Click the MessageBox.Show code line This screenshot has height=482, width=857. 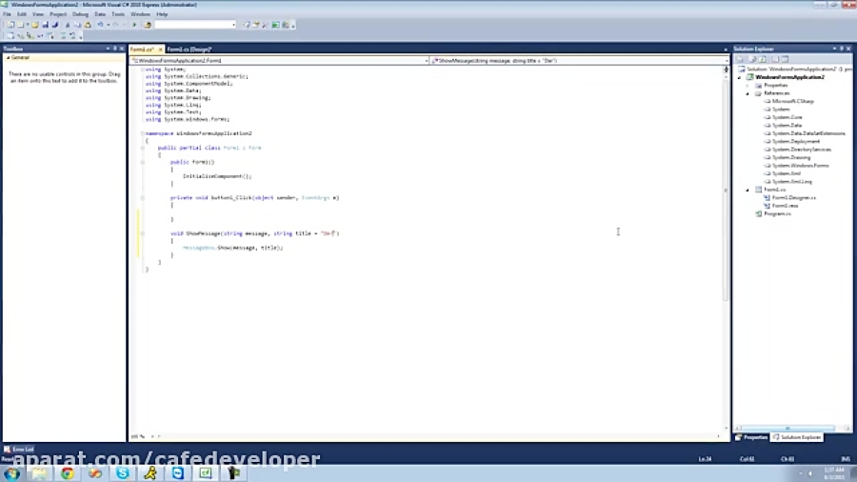pyautogui.click(x=233, y=248)
